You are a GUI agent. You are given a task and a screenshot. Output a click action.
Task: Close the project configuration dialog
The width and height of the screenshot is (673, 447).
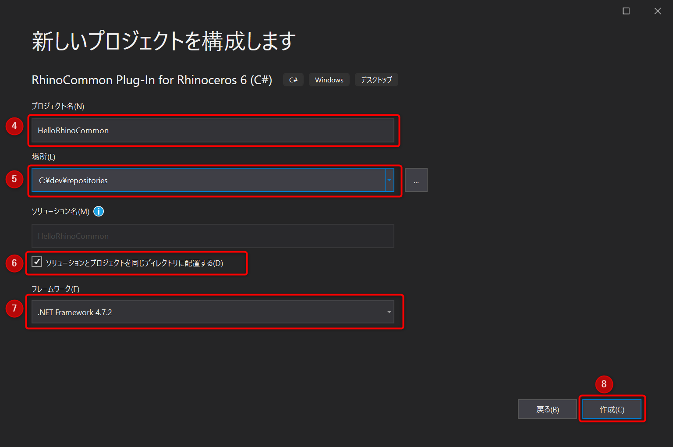pyautogui.click(x=658, y=11)
